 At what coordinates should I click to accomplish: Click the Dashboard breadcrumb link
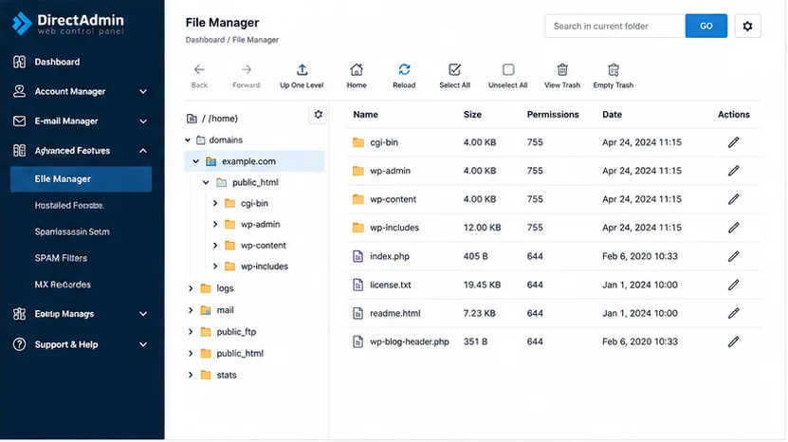tap(205, 40)
